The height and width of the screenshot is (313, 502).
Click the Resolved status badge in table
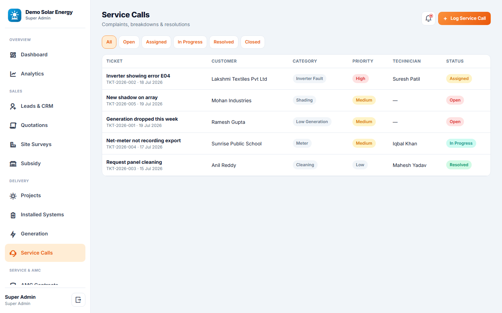(x=459, y=165)
